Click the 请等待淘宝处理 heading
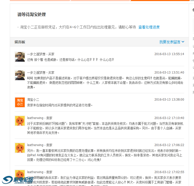 tap(31, 14)
